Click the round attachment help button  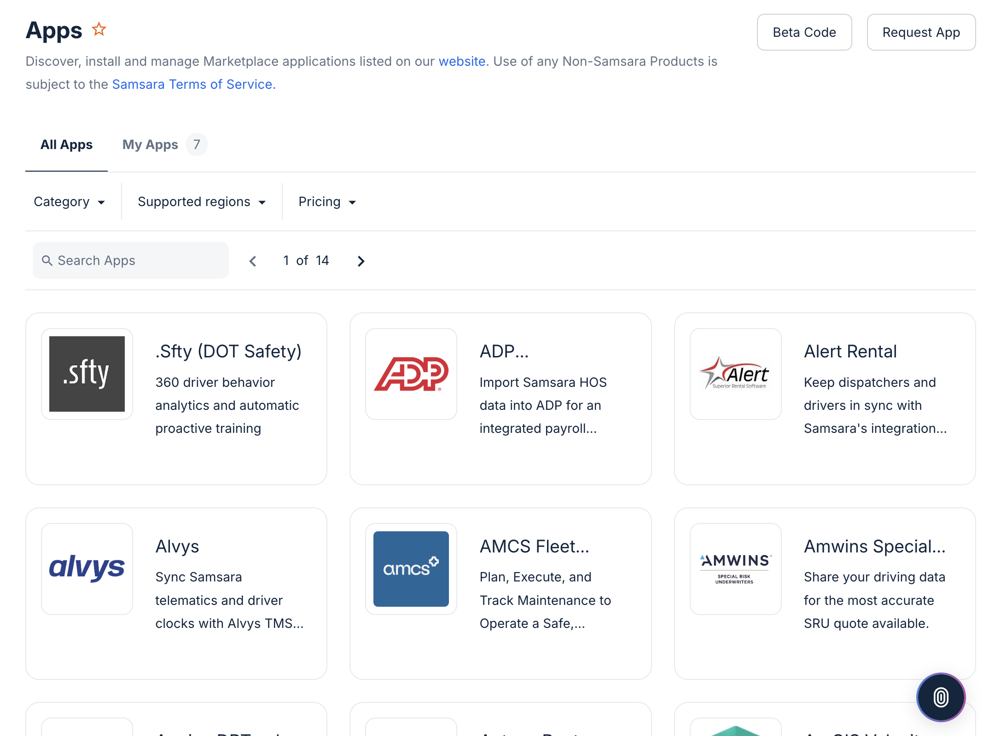click(x=941, y=697)
